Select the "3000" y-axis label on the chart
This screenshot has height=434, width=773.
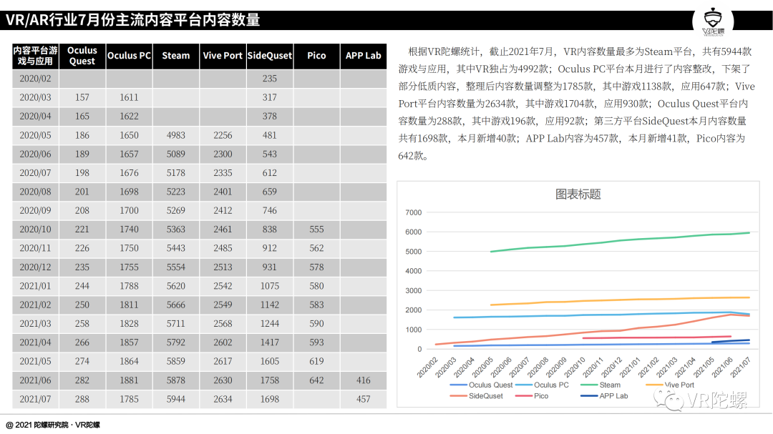click(414, 291)
